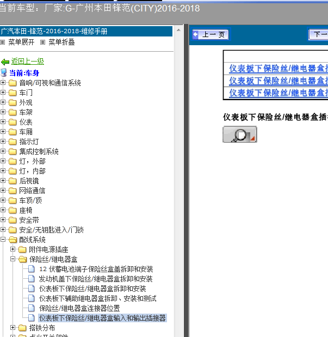Select 仪表板下保险丝/继电器盒输入和输出插接器 item

pyautogui.click(x=102, y=318)
